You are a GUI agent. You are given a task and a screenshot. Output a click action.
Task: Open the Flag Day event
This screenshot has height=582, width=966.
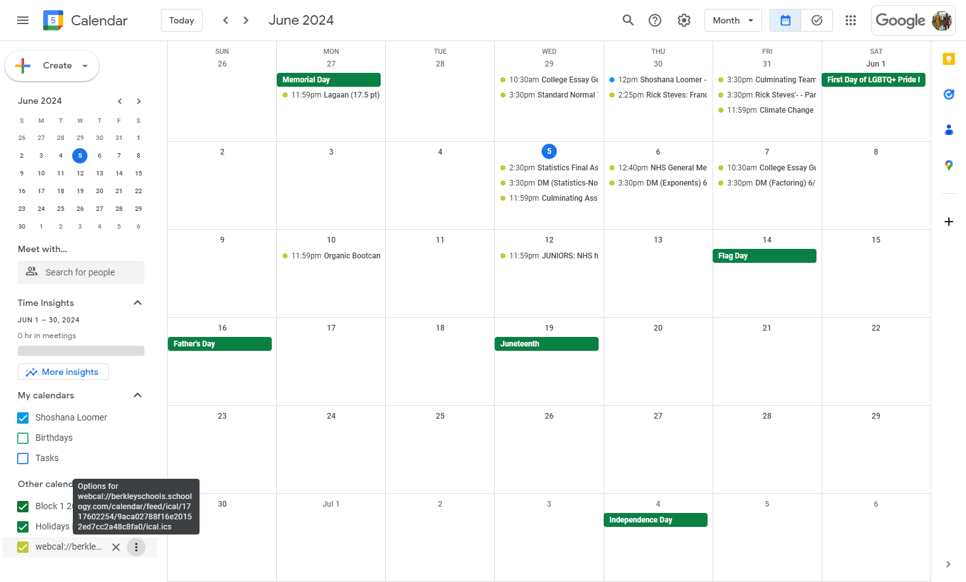[x=765, y=256]
